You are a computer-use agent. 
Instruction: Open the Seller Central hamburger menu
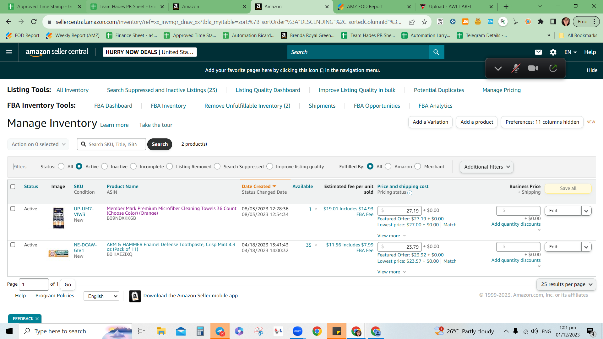[x=9, y=52]
